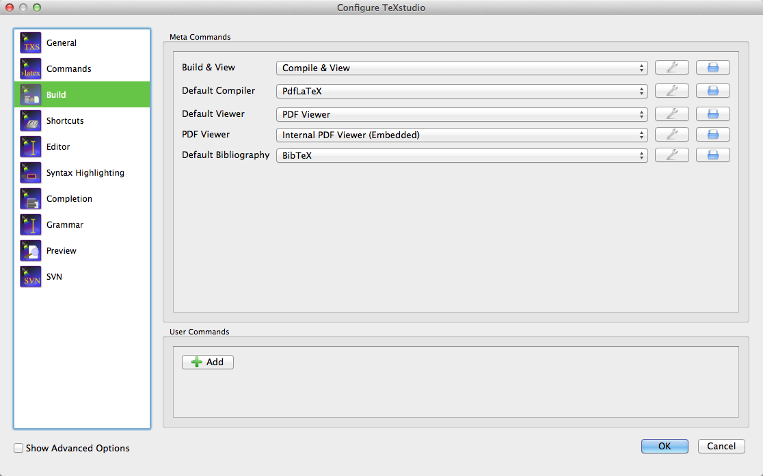Click the 'Default Bibliography' label text
Screen dimensions: 763x476
[x=226, y=155]
